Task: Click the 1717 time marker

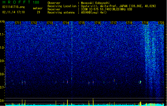Action: point(113,23)
